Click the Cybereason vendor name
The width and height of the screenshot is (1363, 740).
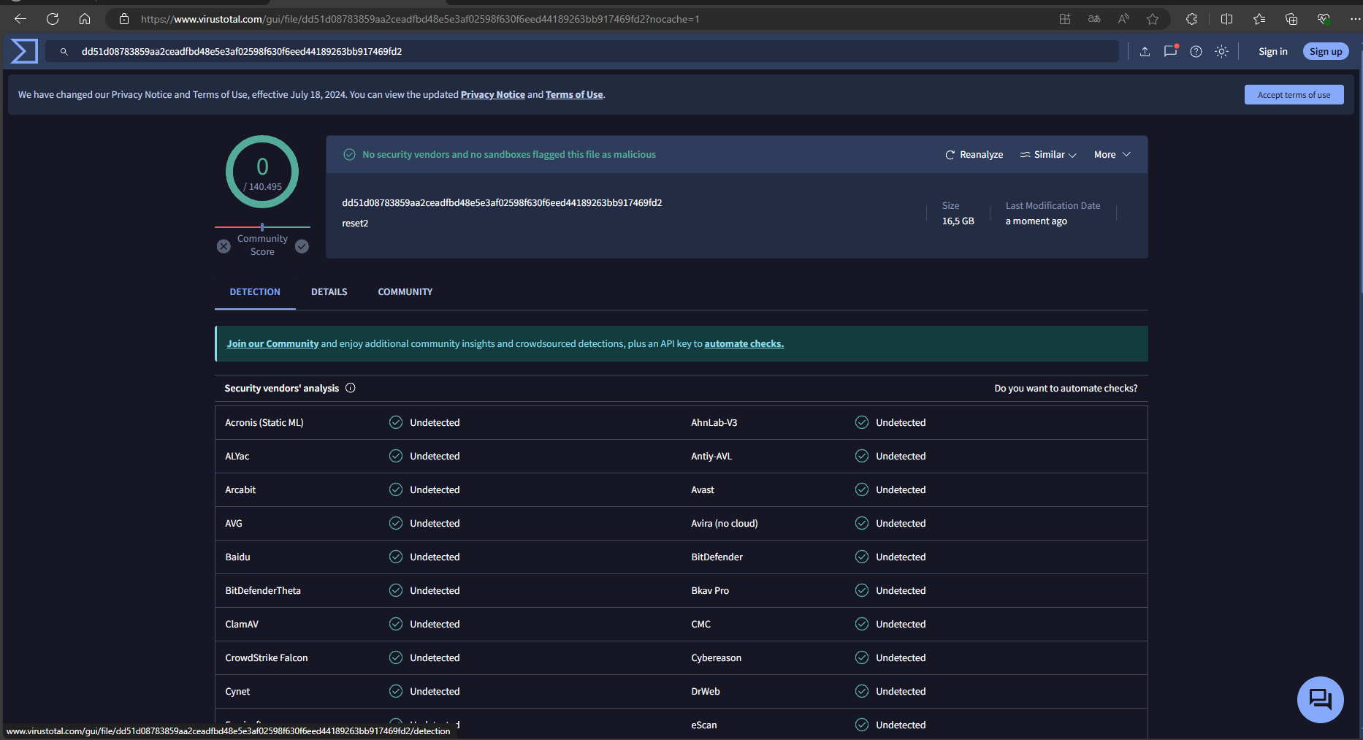click(716, 657)
